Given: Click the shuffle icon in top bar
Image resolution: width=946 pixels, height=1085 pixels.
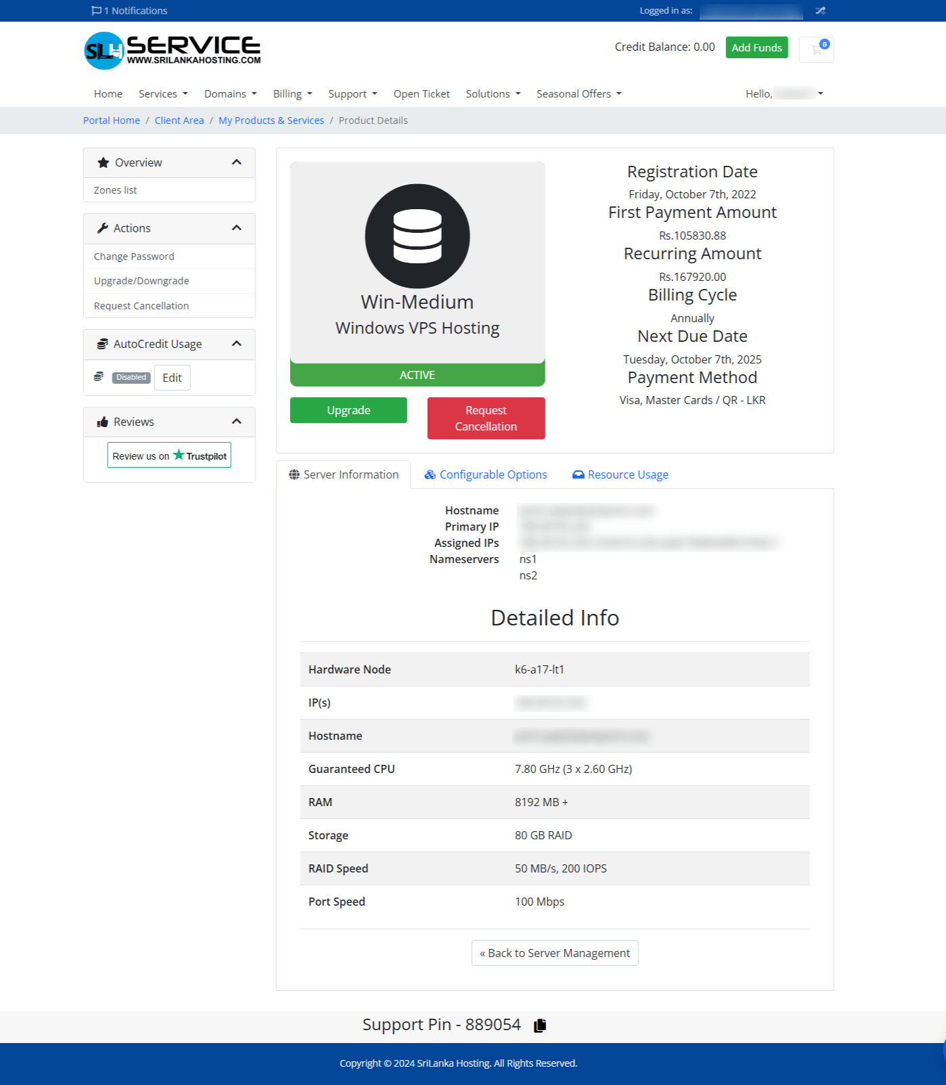Looking at the screenshot, I should [x=820, y=11].
